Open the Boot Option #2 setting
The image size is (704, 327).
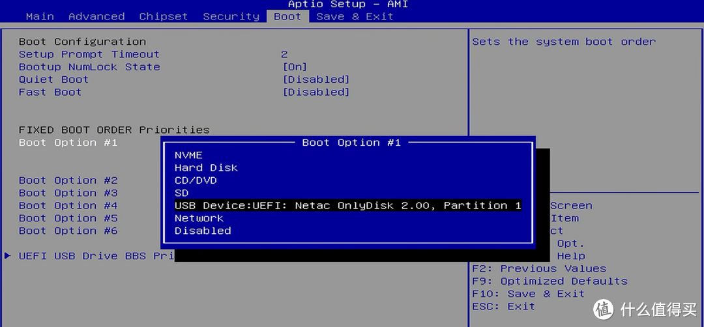tap(68, 180)
